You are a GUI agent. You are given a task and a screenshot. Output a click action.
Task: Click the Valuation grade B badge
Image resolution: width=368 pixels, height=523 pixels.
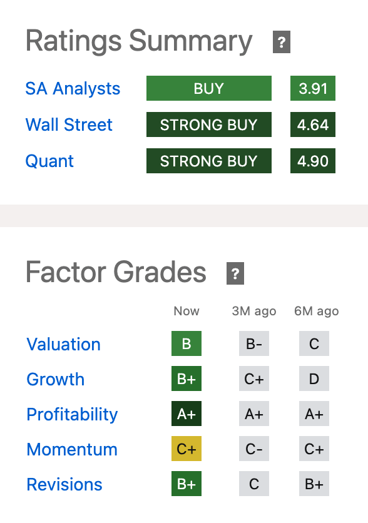tap(186, 343)
